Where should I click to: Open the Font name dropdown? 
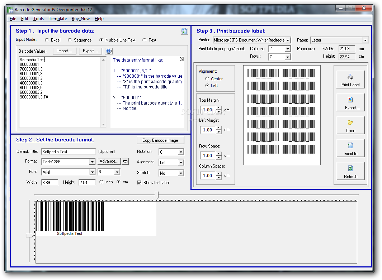92,172
